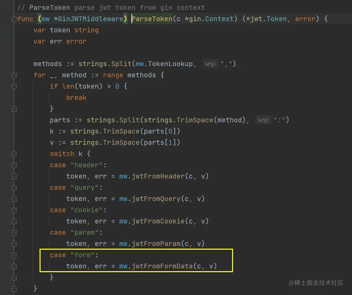Screen dimensions: 352x295
Task: Fold the 'for _, method := range methods' loop
Action: click(x=14, y=75)
